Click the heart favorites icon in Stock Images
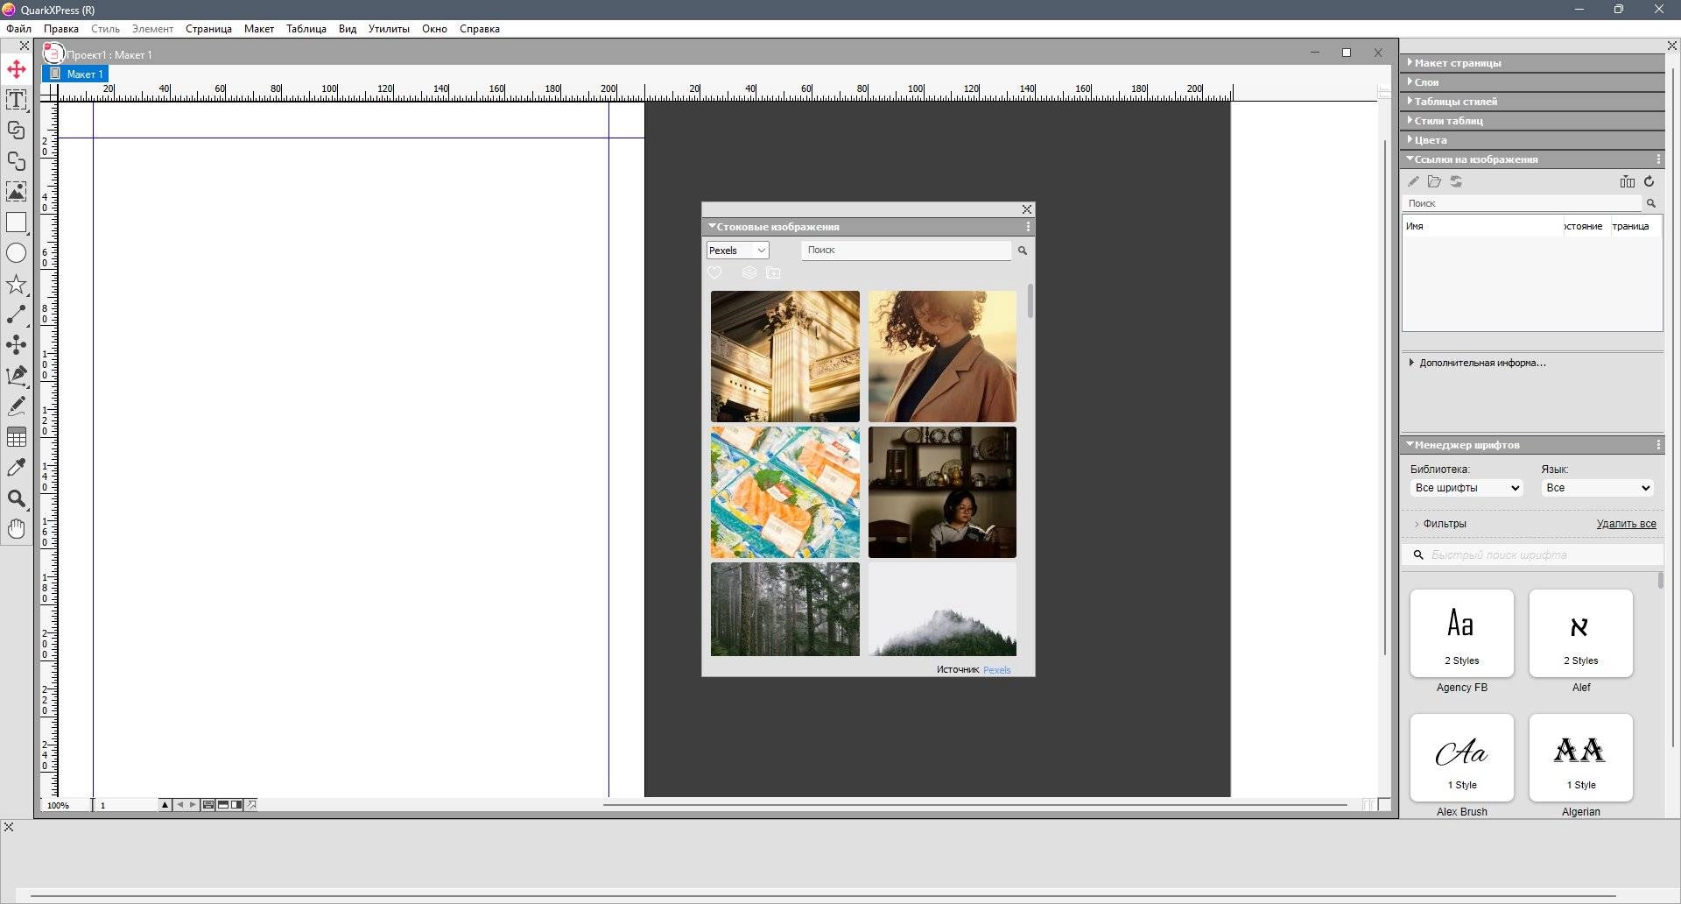 point(714,273)
